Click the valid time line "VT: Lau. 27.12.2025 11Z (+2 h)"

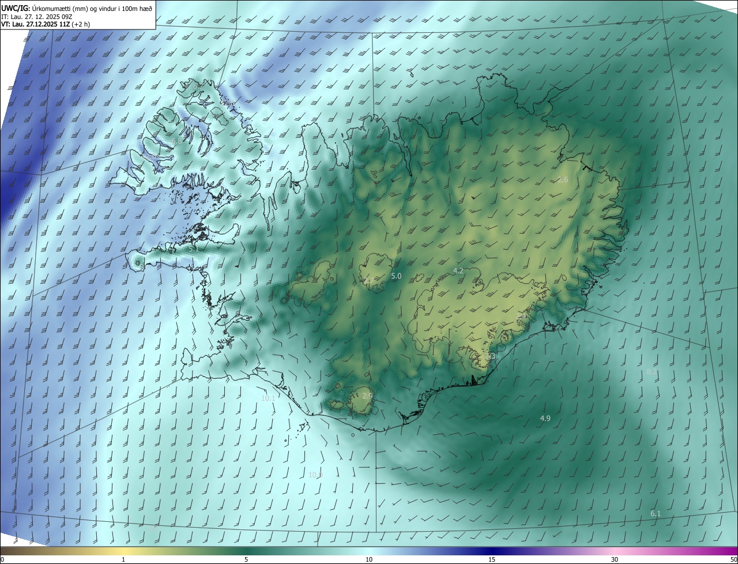click(46, 24)
